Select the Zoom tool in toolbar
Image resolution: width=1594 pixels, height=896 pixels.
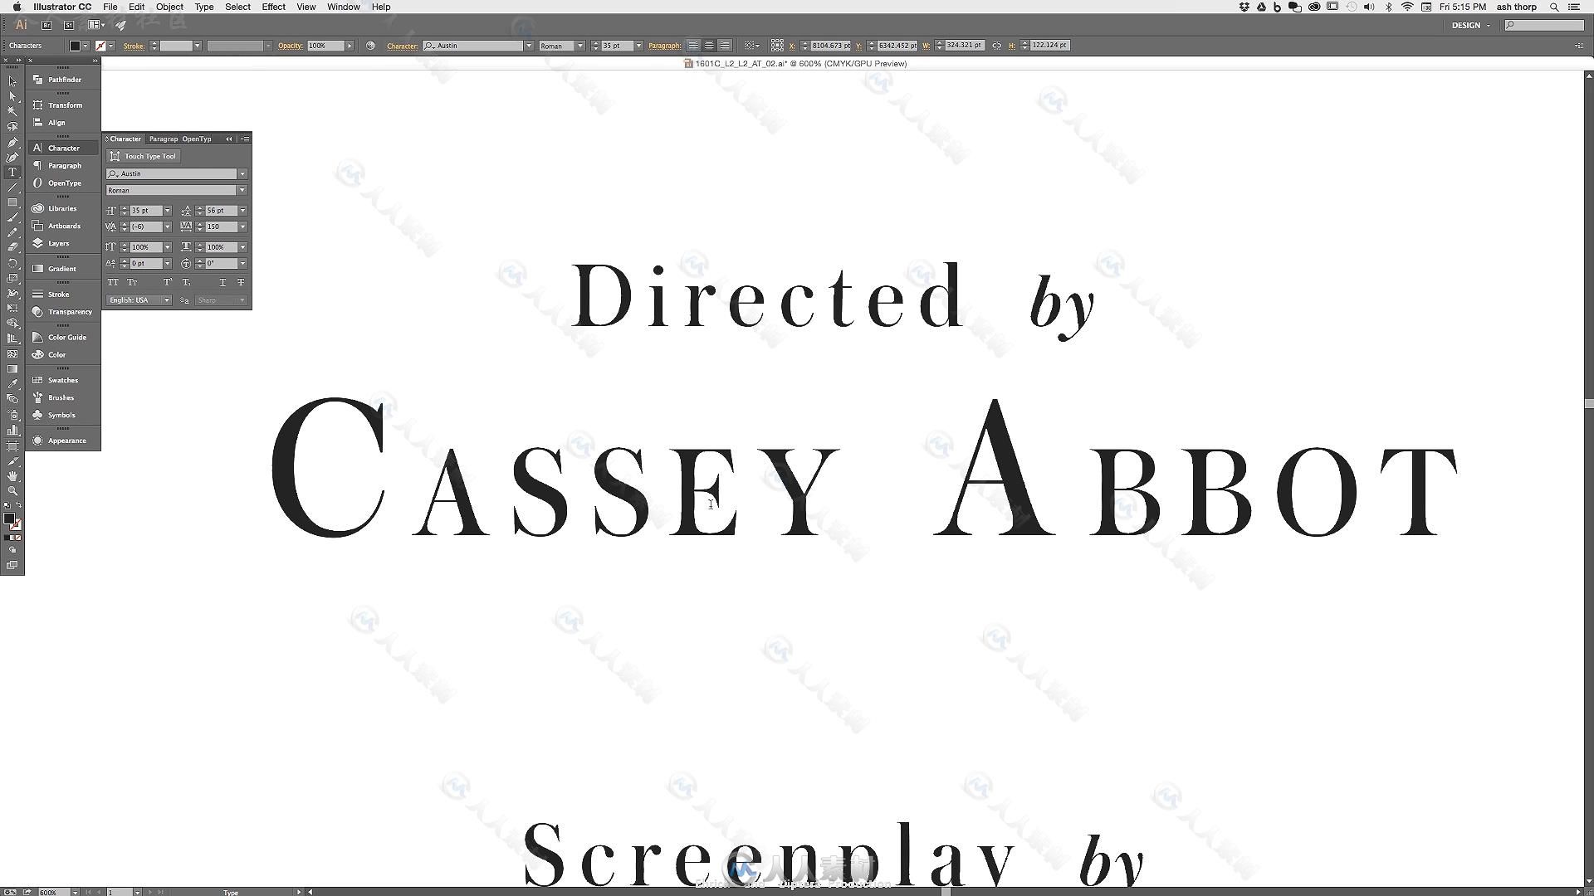point(12,491)
